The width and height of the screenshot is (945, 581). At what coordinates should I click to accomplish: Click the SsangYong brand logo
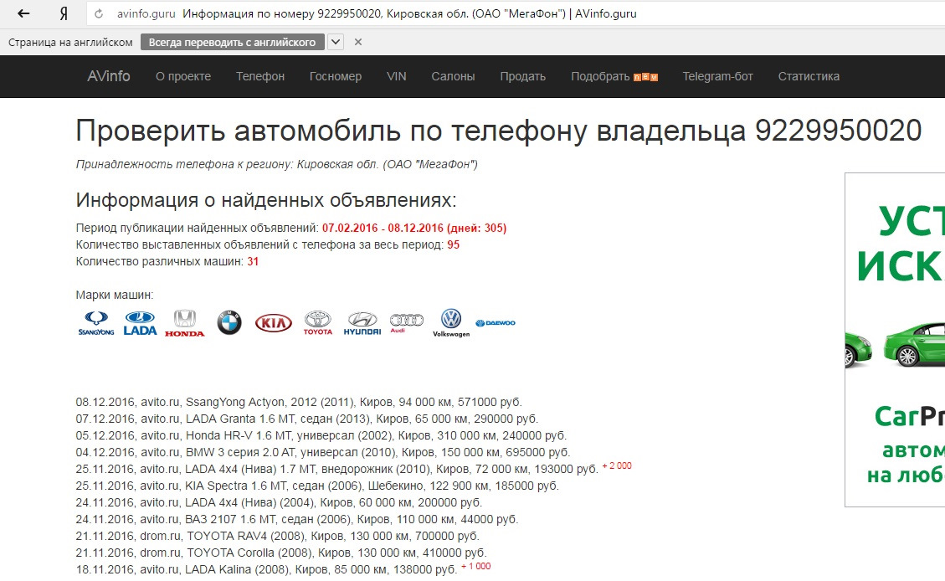(95, 323)
